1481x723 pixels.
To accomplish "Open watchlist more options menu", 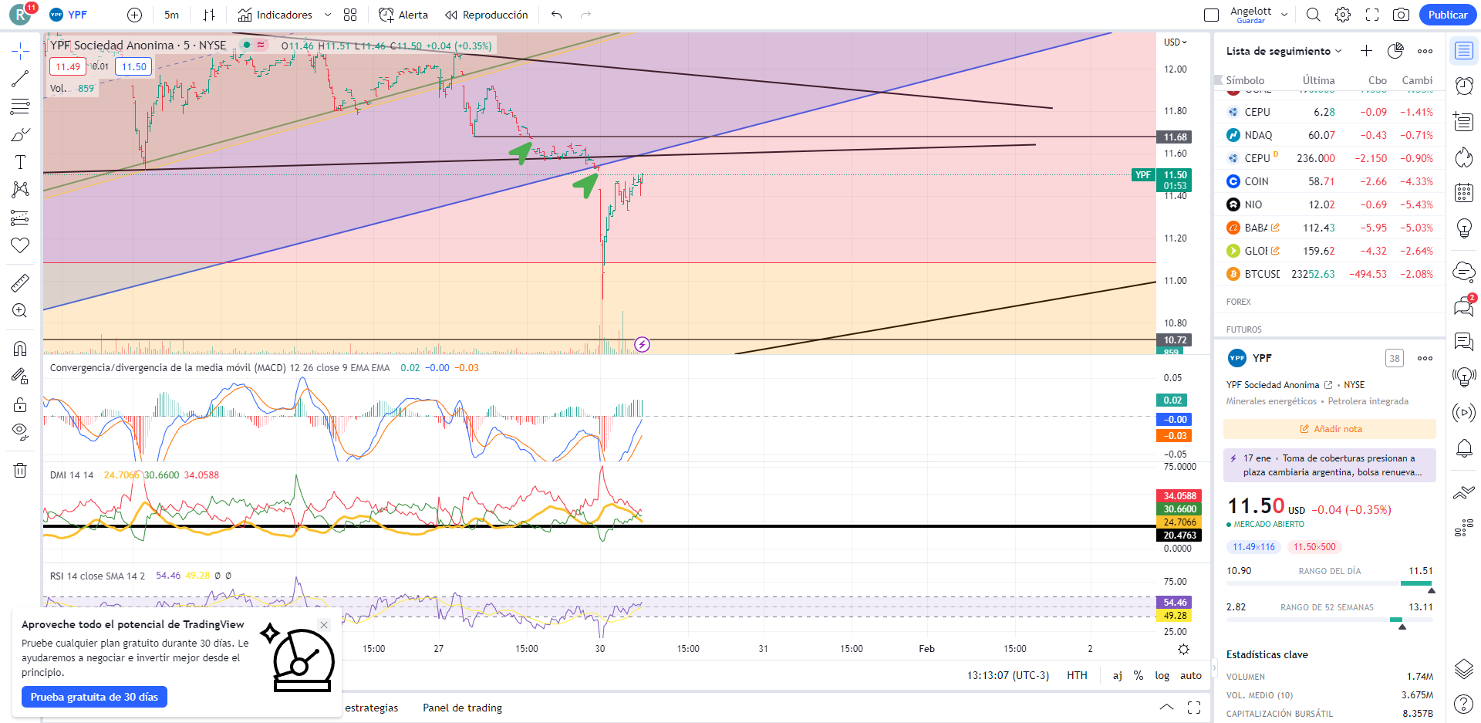I will point(1425,51).
